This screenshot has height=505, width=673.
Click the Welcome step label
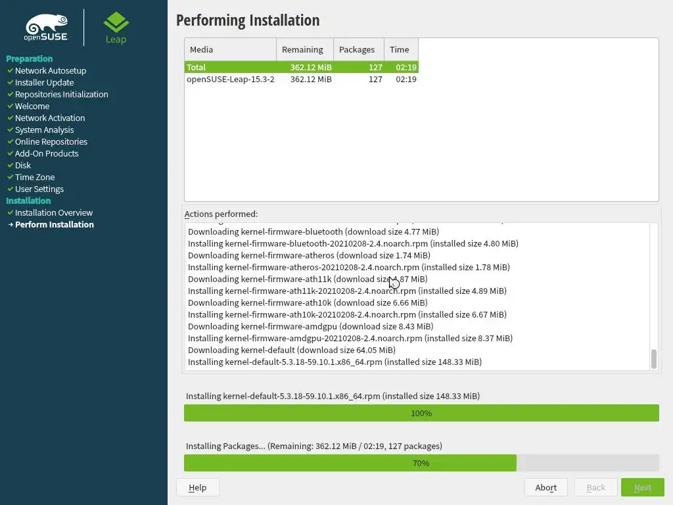pyautogui.click(x=32, y=106)
